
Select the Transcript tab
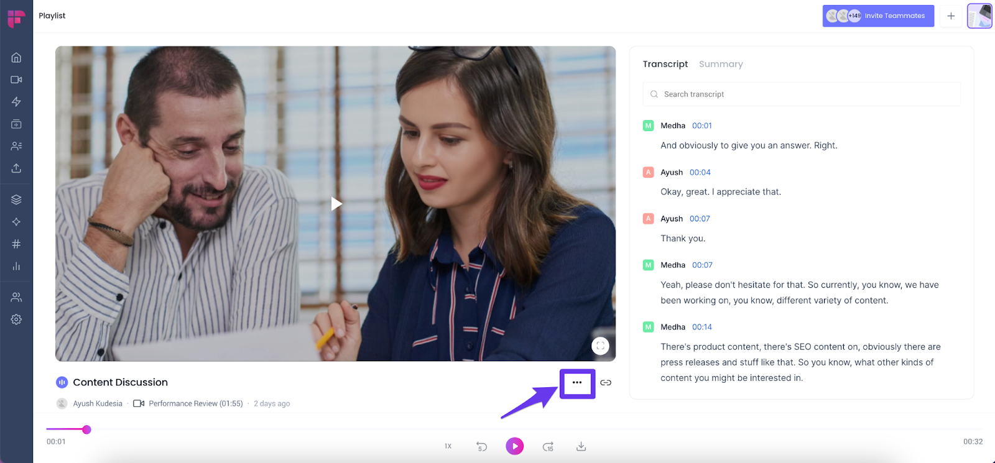click(665, 64)
